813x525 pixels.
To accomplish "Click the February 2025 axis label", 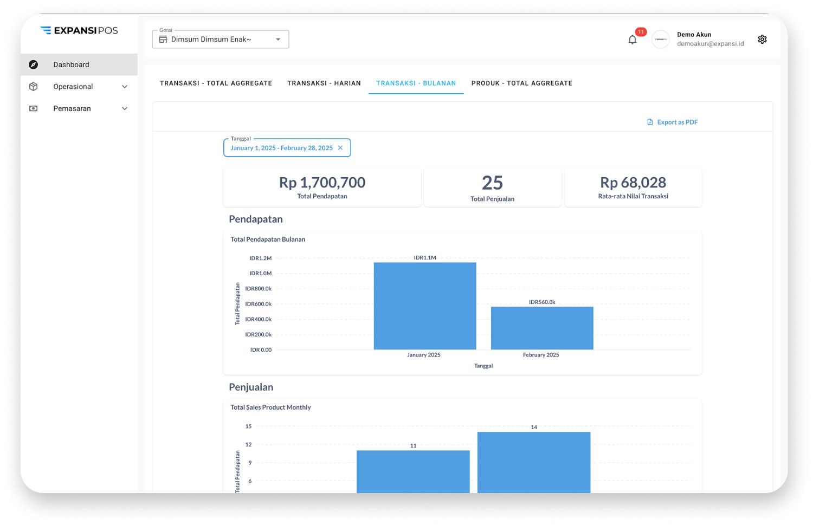I will (x=541, y=355).
